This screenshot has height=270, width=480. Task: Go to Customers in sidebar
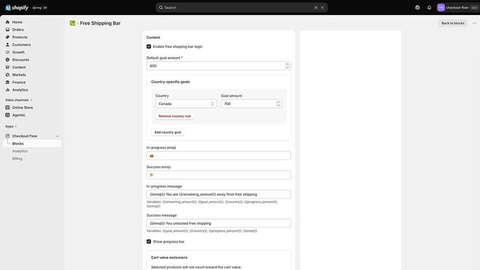coord(22,44)
